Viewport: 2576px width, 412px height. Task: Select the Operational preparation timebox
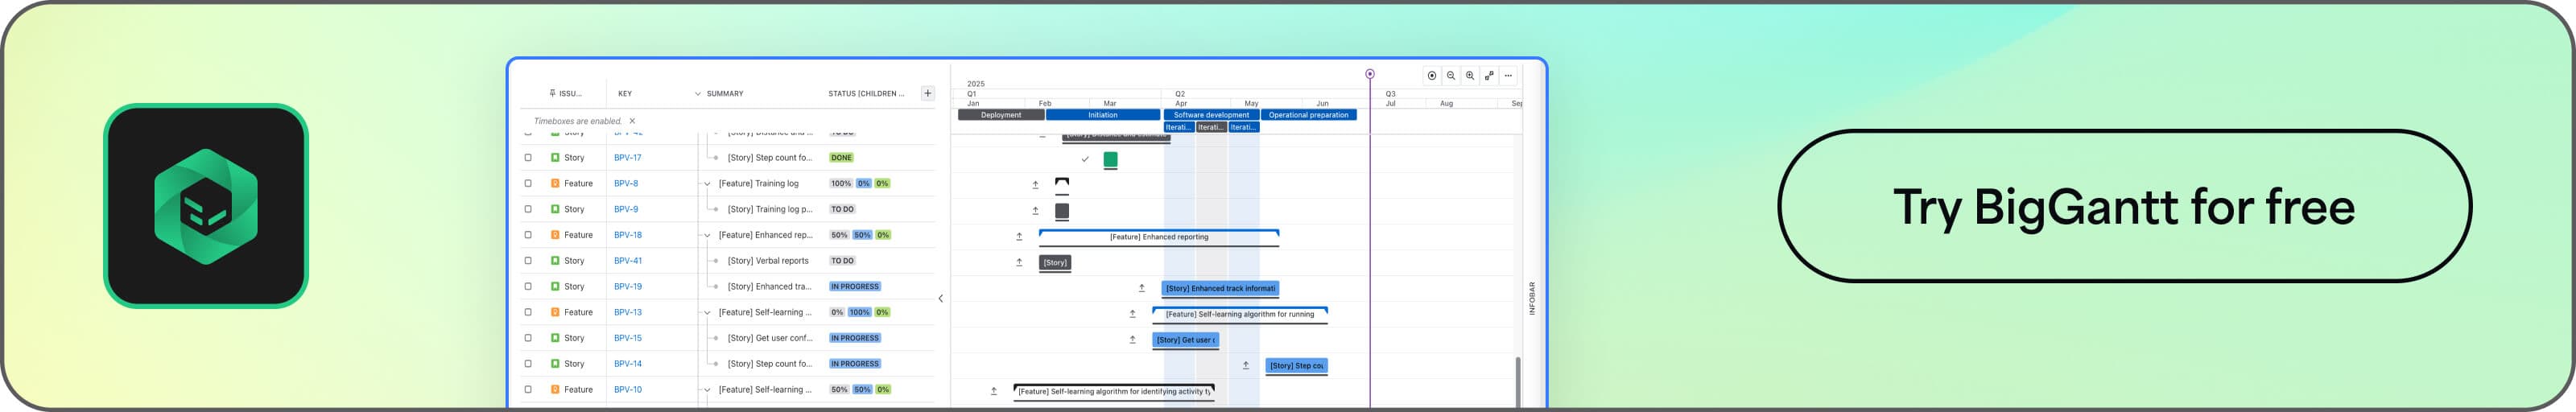(x=1309, y=115)
